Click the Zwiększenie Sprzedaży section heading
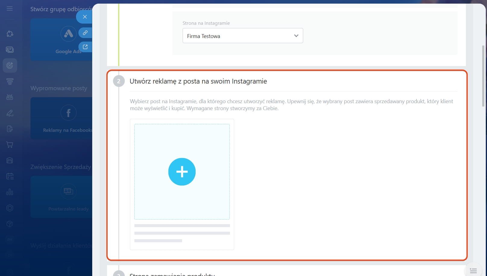487x276 pixels. coord(61,167)
